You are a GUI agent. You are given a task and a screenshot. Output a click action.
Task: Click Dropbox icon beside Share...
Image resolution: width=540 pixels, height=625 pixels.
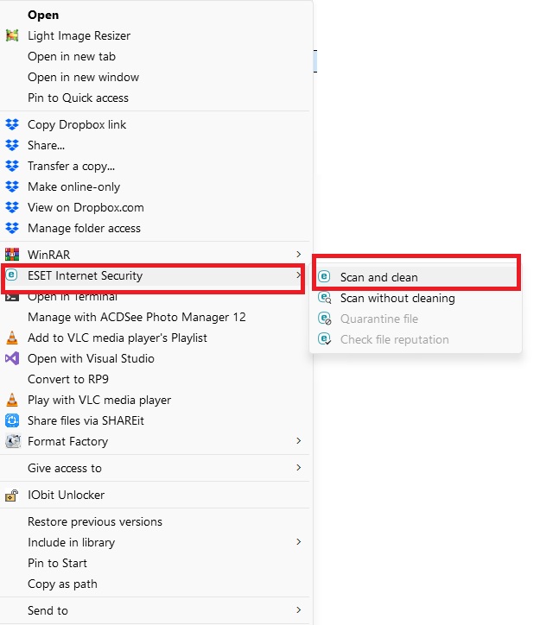click(12, 145)
